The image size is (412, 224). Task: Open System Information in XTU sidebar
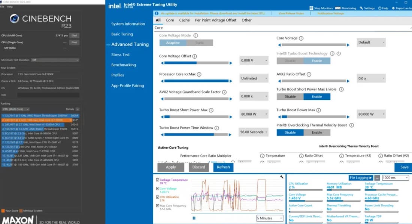[128, 24]
